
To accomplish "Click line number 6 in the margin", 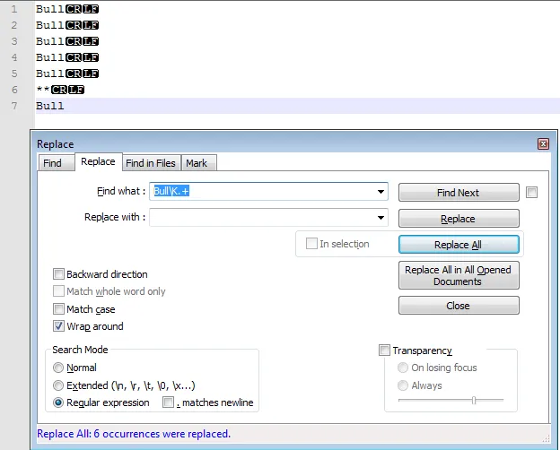I will 14,90.
